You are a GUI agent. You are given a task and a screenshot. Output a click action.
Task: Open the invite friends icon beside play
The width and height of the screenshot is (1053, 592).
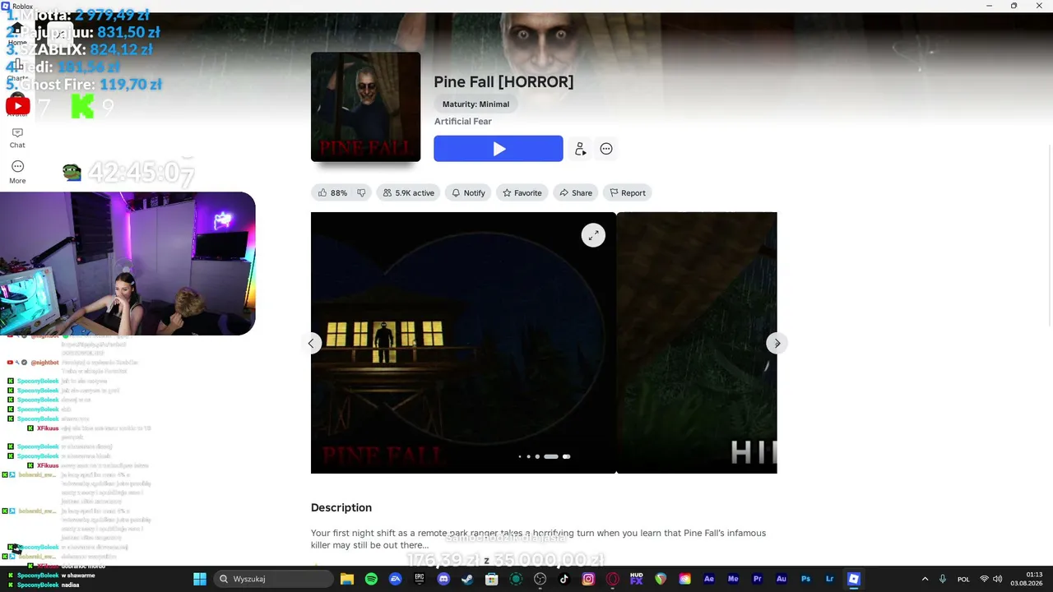coord(580,149)
